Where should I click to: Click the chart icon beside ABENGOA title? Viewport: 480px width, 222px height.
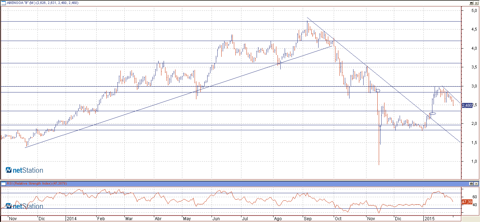[3, 3]
